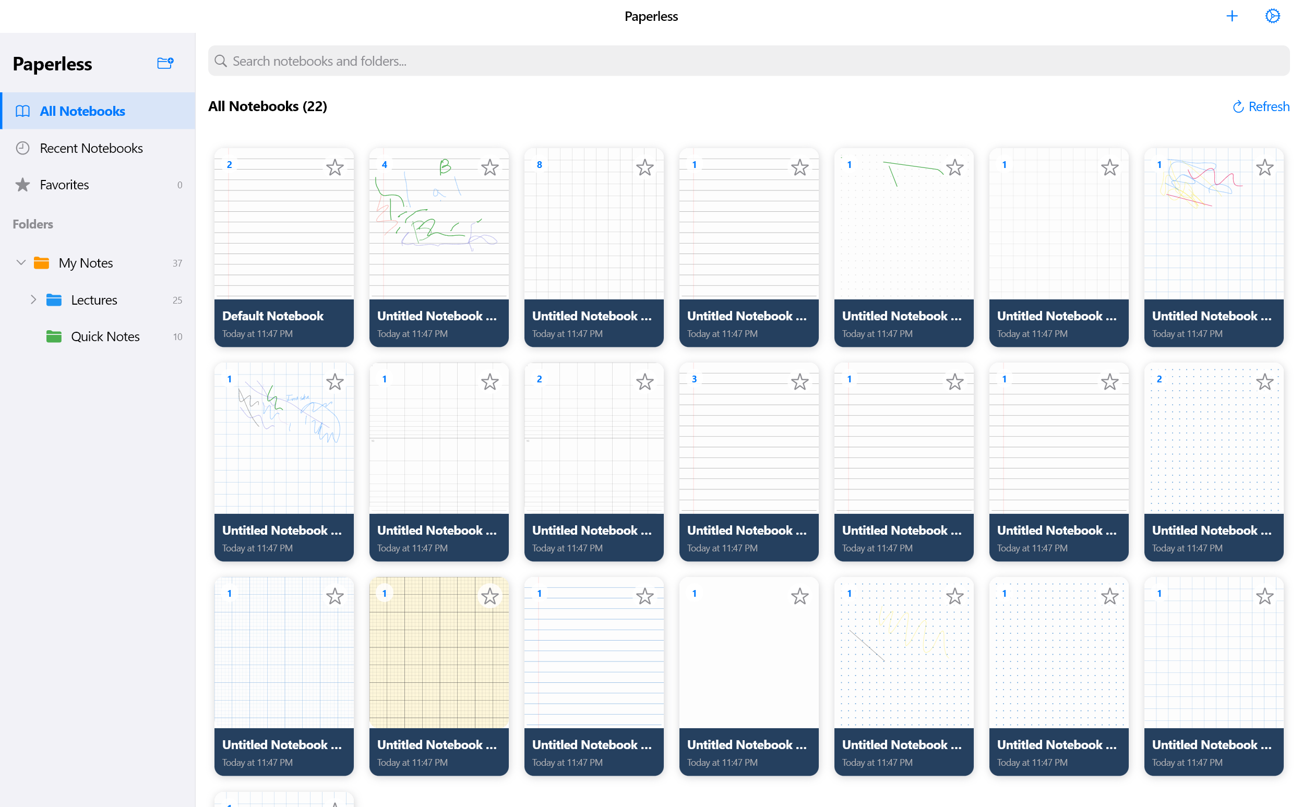Favorite the Default Notebook with its star
The image size is (1302, 807).
[x=335, y=167]
